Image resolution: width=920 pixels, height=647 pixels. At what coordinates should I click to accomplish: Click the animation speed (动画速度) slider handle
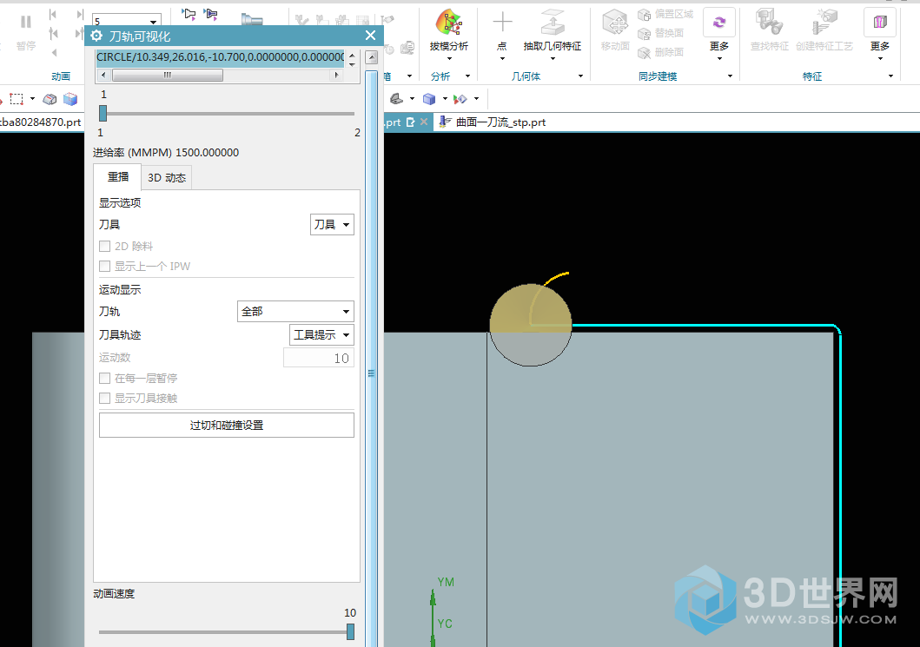tap(350, 631)
